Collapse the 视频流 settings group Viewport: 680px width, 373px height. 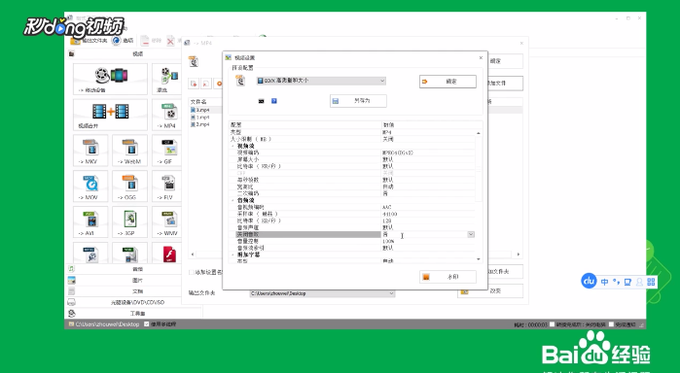point(233,146)
